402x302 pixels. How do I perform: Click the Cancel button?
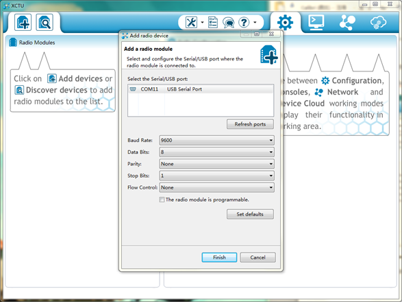(257, 257)
